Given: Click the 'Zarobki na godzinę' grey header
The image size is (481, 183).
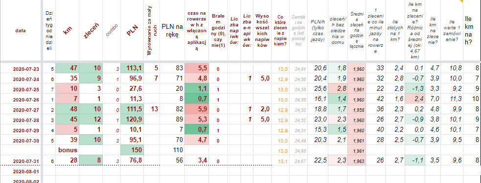Looking at the screenshot, I should (x=299, y=31).
